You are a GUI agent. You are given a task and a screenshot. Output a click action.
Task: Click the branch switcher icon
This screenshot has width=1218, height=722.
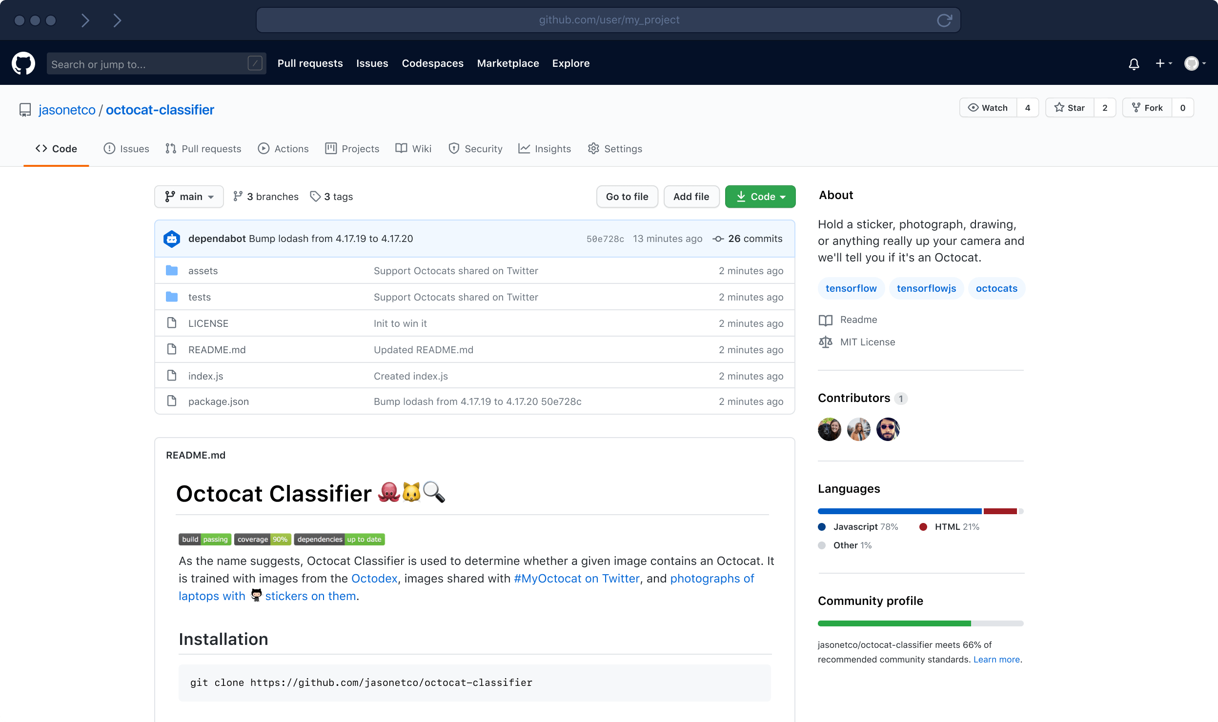point(170,196)
